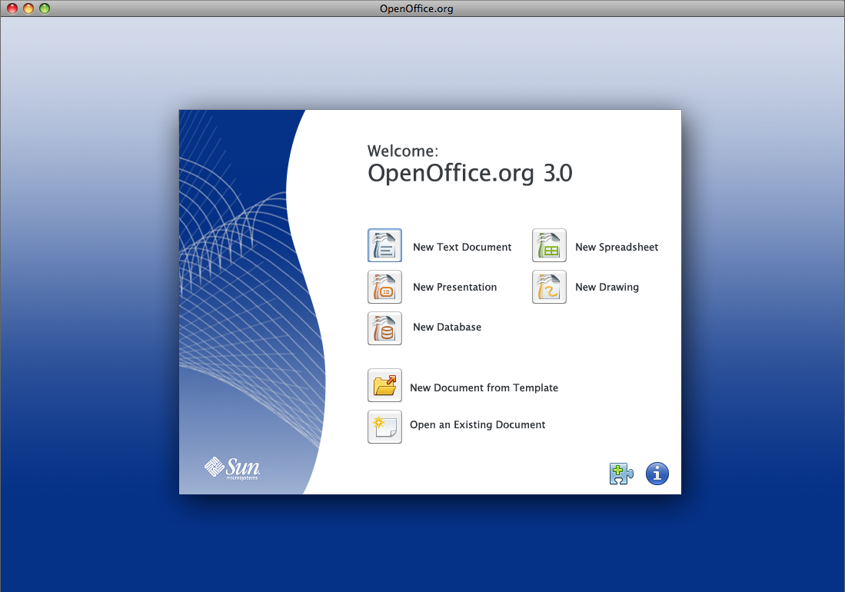Click the New Drawing icon
Image resolution: width=845 pixels, height=592 pixels.
point(549,287)
